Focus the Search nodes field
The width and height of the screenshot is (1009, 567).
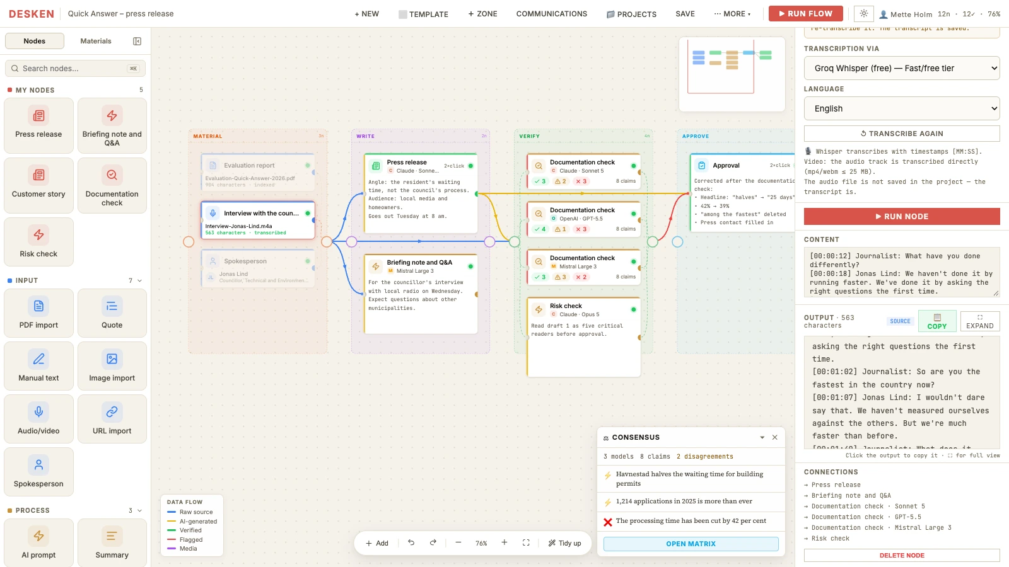(x=75, y=68)
